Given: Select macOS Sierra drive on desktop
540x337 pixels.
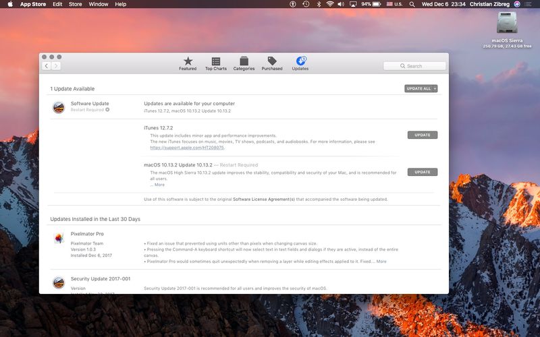Looking at the screenshot, I should [507, 30].
